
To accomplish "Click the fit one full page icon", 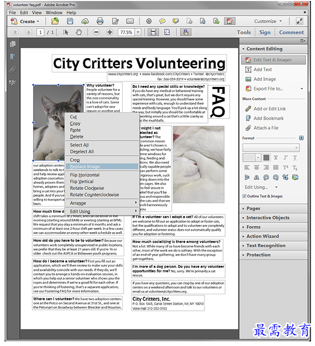I will pos(167,33).
